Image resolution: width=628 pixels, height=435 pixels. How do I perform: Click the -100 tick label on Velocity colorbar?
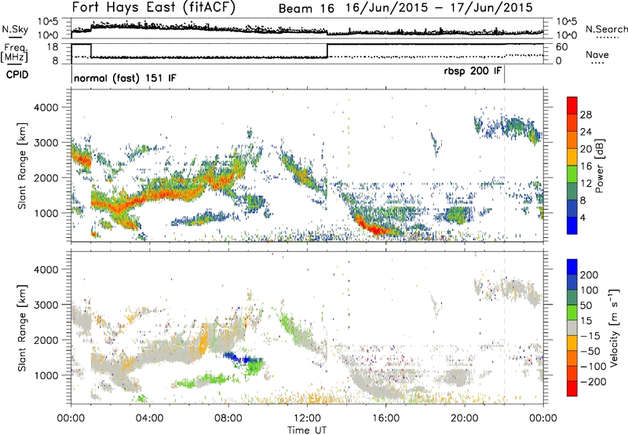point(593,367)
